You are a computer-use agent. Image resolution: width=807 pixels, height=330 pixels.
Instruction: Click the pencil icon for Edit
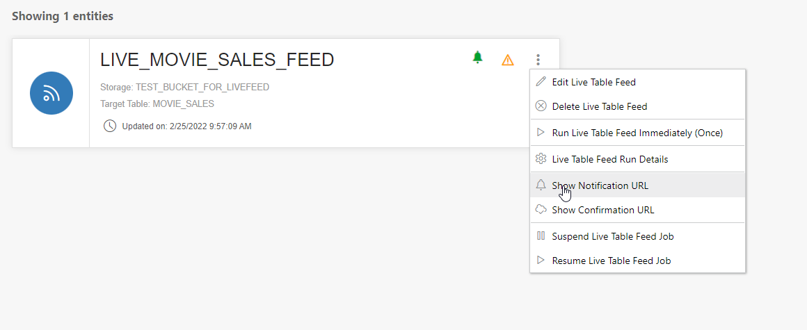pos(541,81)
